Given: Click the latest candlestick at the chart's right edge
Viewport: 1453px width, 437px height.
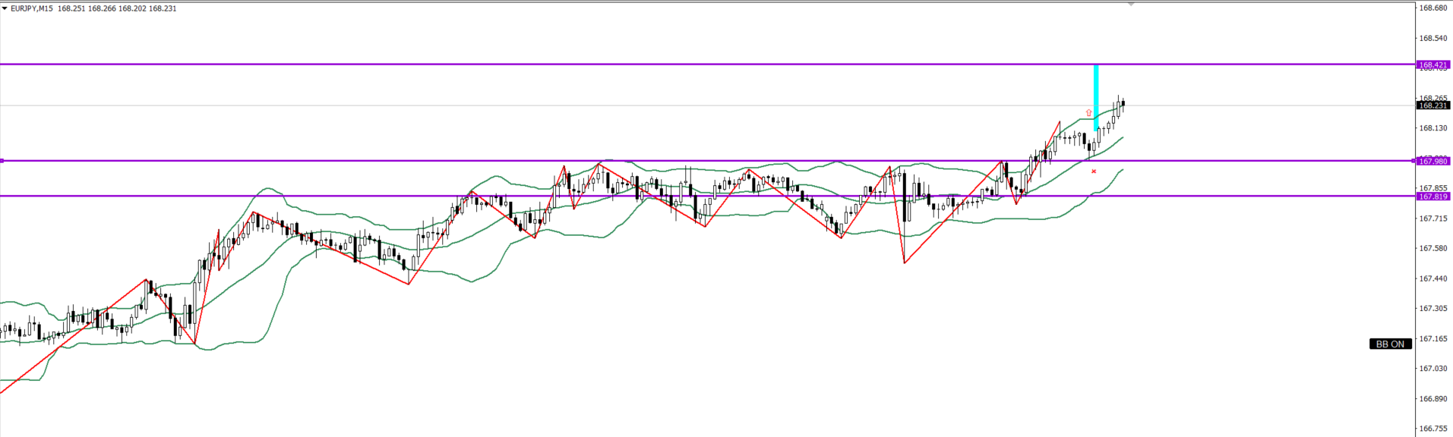Looking at the screenshot, I should coord(1123,104).
